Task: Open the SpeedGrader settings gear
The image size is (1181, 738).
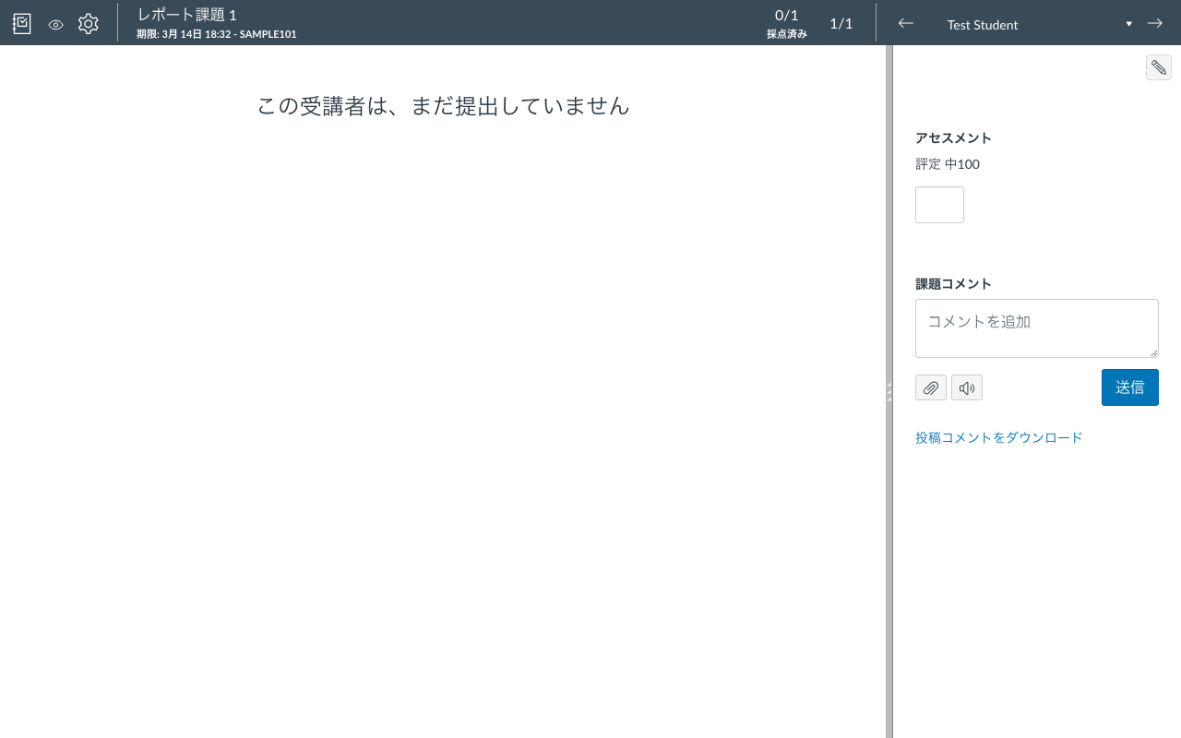Action: point(88,23)
